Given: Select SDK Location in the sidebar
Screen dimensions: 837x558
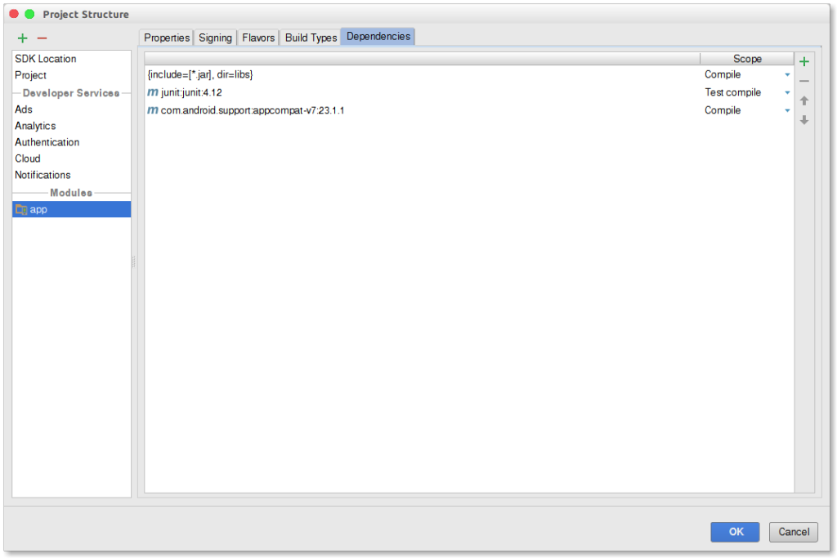Looking at the screenshot, I should (72, 59).
